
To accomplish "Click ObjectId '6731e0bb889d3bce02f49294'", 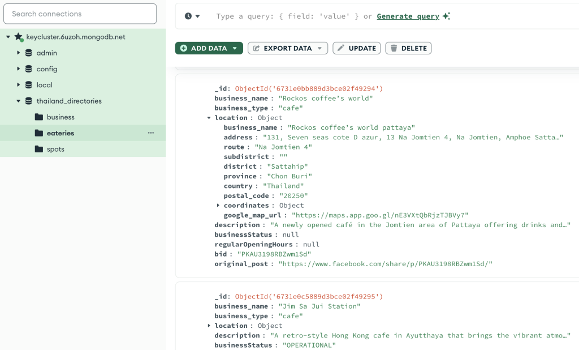I will coord(309,88).
